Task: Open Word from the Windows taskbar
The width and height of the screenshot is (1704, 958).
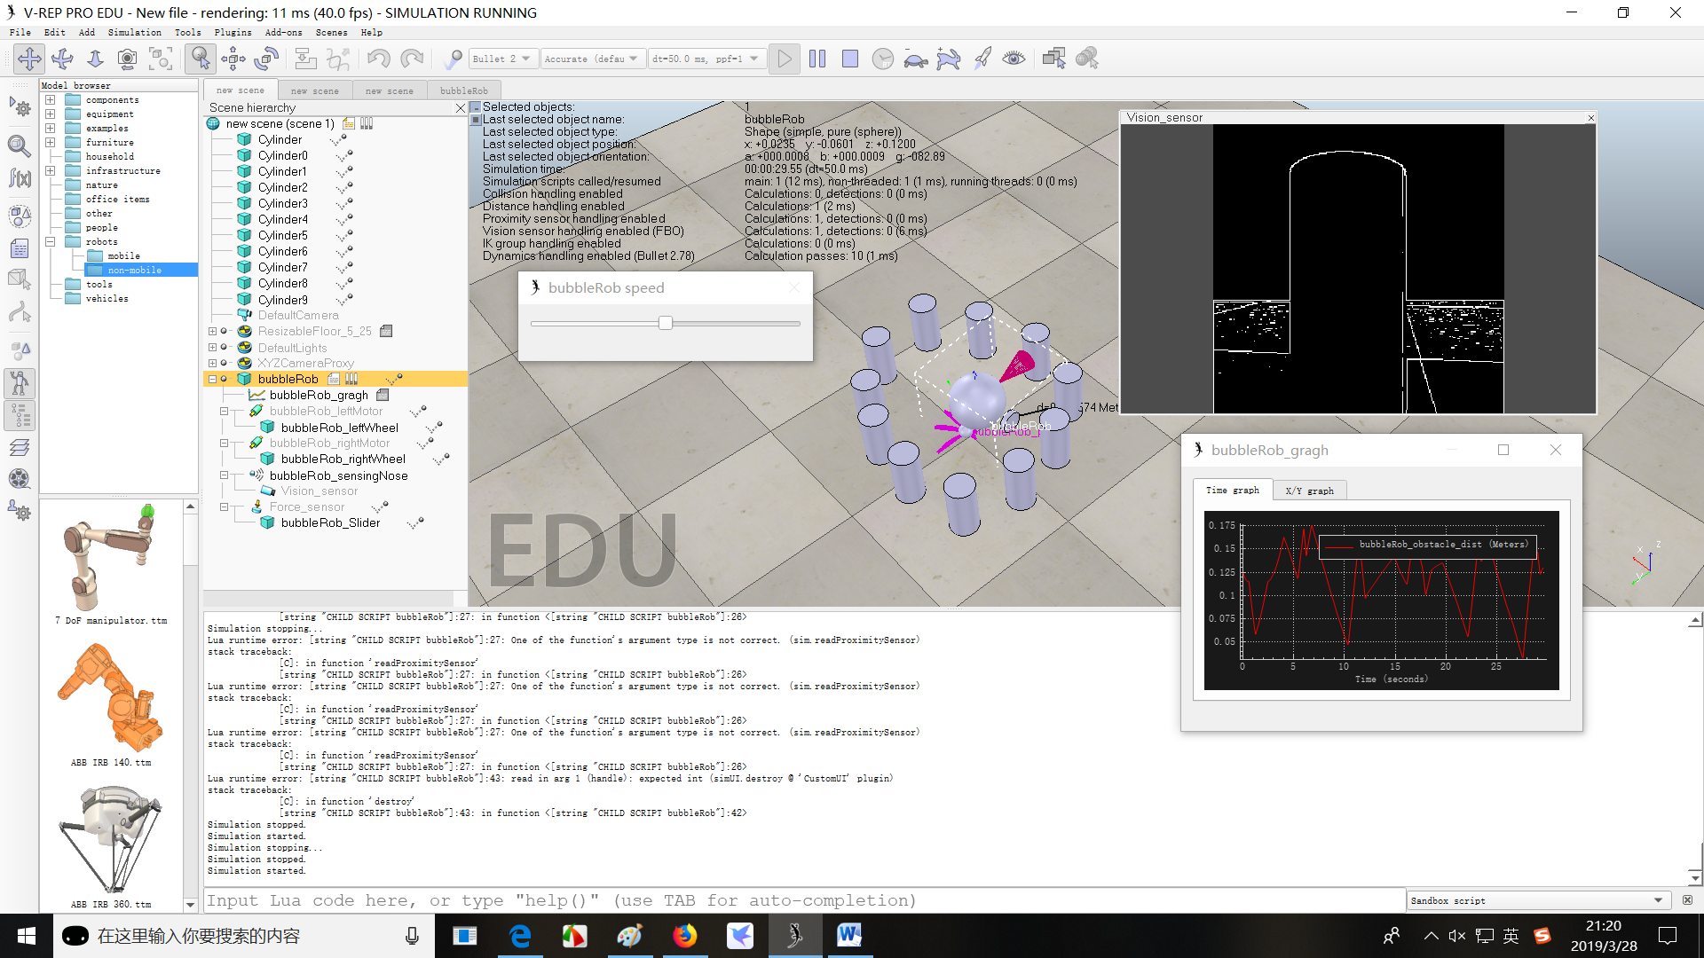Action: tap(848, 935)
